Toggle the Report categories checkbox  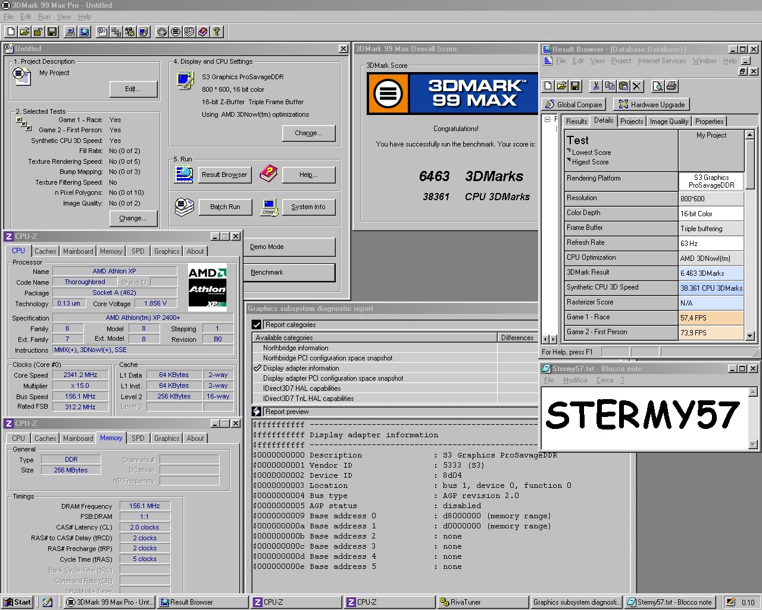point(257,325)
